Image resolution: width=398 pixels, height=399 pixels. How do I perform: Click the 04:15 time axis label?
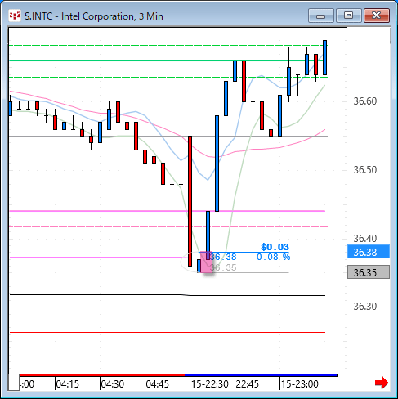click(x=67, y=384)
